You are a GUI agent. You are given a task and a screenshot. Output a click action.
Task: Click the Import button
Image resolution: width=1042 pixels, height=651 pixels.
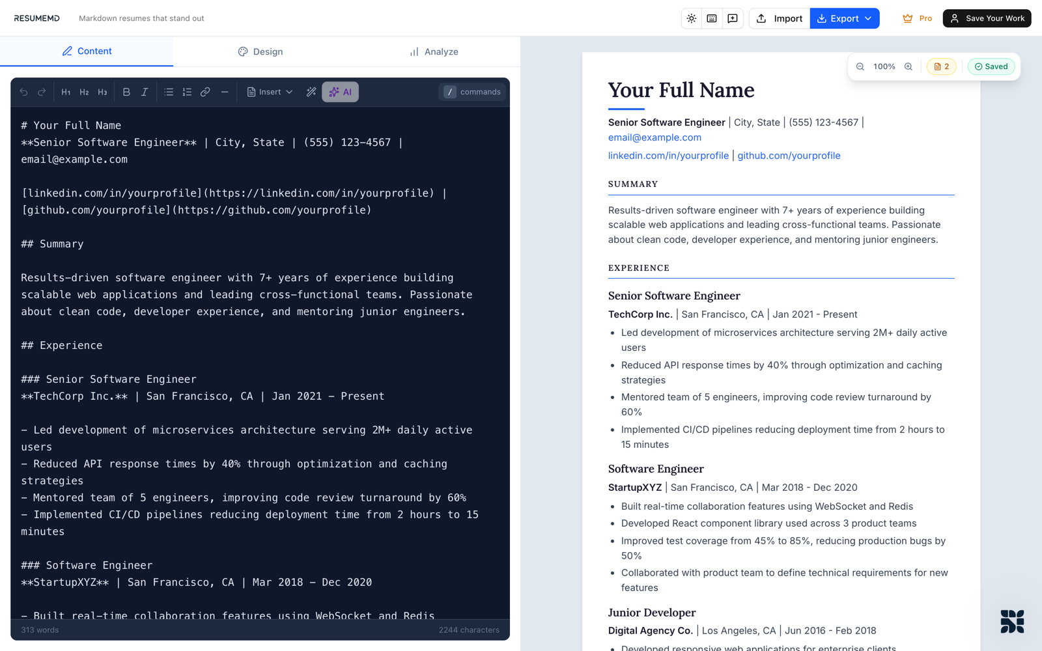(x=780, y=18)
